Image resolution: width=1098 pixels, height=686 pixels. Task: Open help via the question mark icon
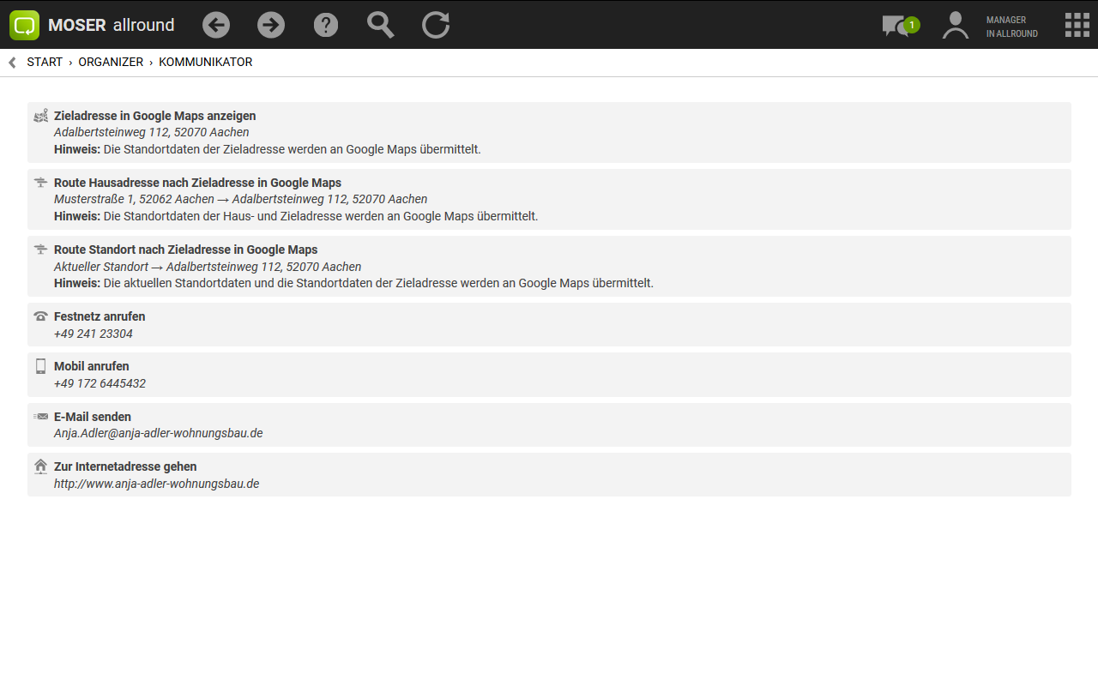click(x=326, y=25)
